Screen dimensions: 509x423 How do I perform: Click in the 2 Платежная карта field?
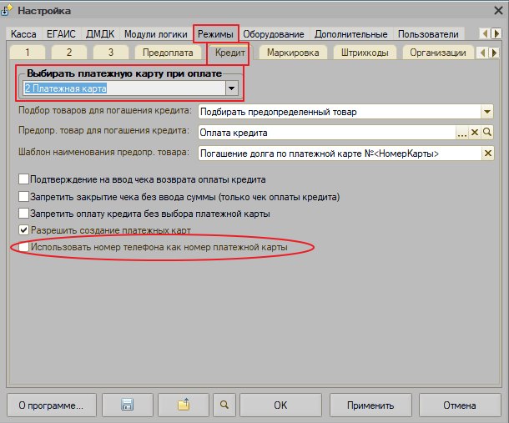(124, 88)
